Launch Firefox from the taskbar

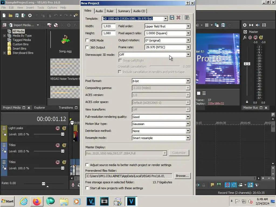37,201
